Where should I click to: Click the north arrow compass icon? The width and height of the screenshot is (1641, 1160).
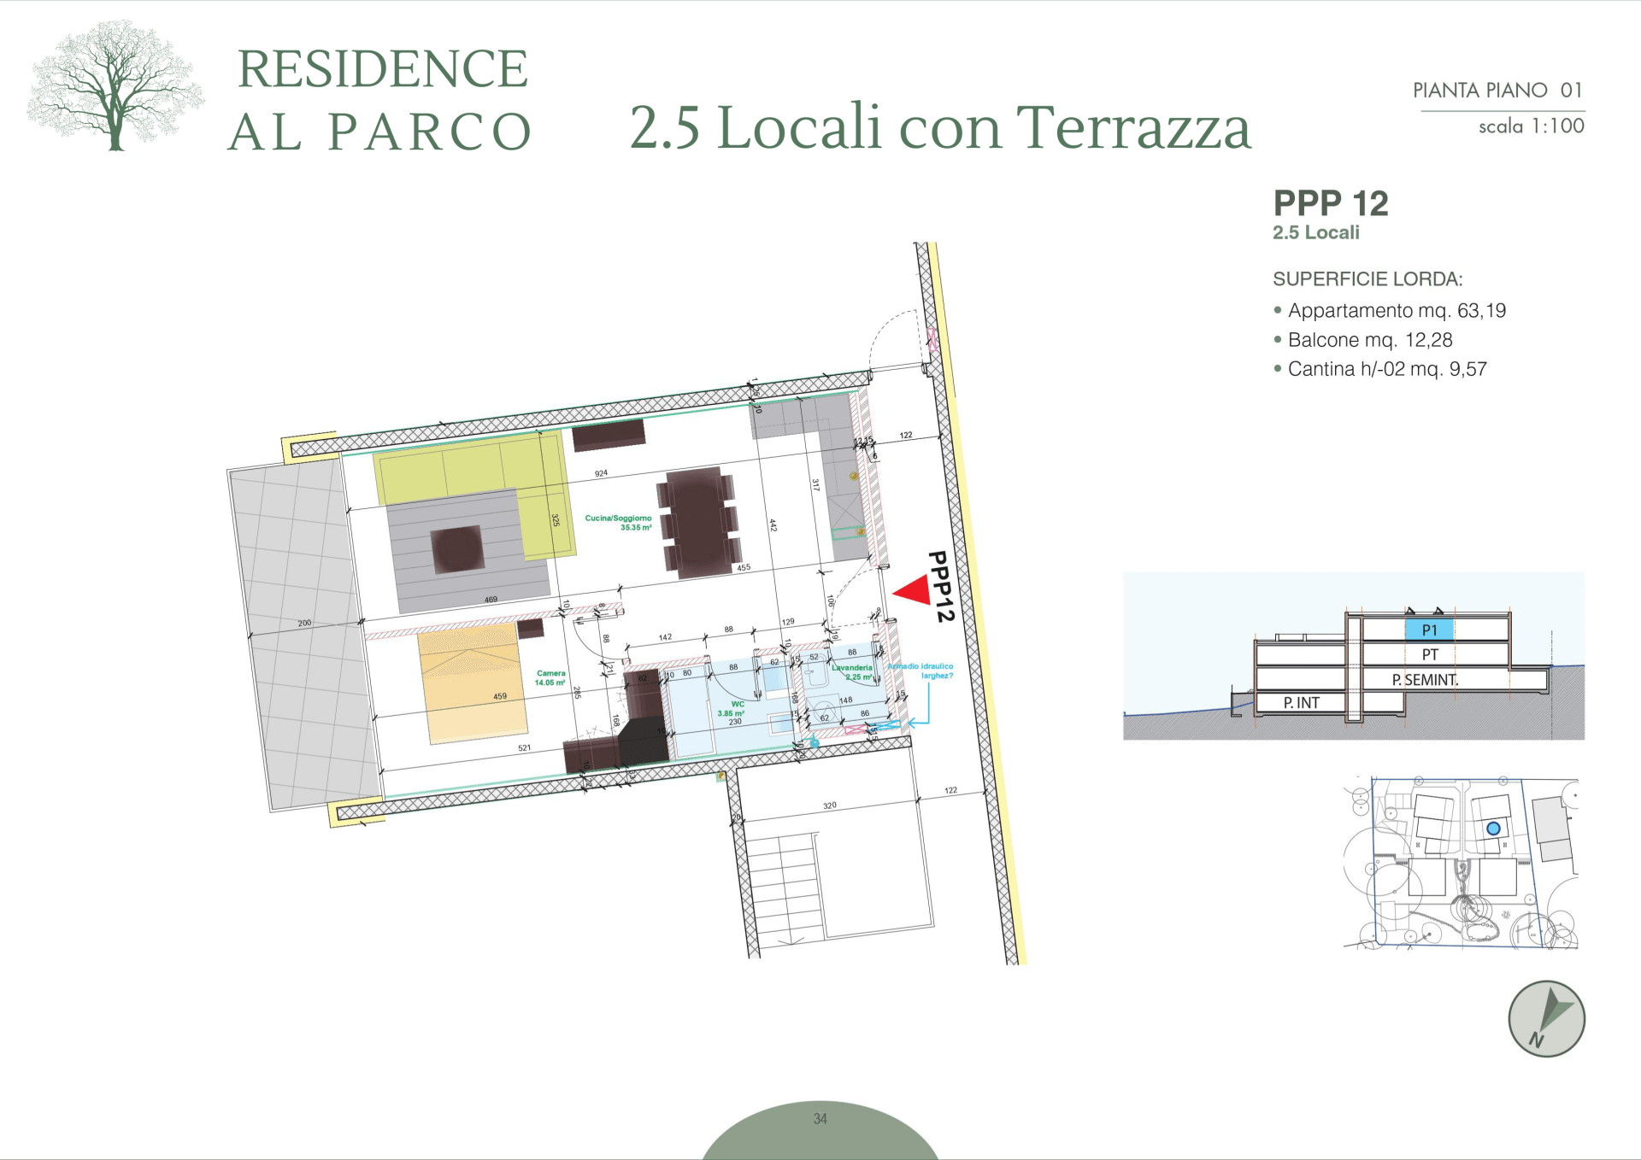click(1546, 1018)
